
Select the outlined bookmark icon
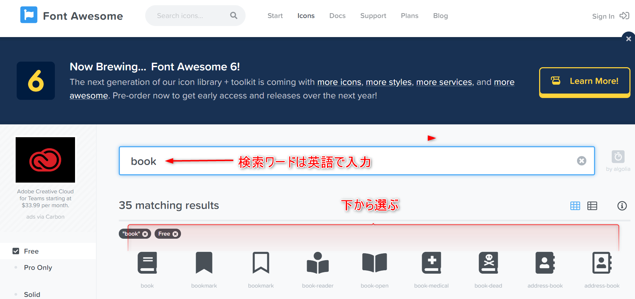(261, 263)
